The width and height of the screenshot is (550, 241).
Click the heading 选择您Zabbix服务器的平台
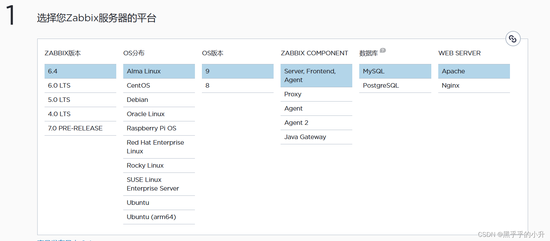97,18
